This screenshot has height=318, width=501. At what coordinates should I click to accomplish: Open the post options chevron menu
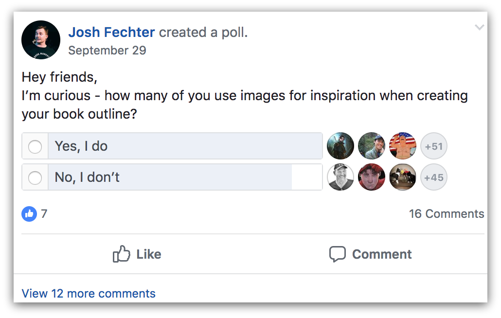point(480,28)
